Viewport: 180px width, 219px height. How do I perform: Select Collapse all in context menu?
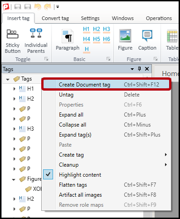pos(106,125)
